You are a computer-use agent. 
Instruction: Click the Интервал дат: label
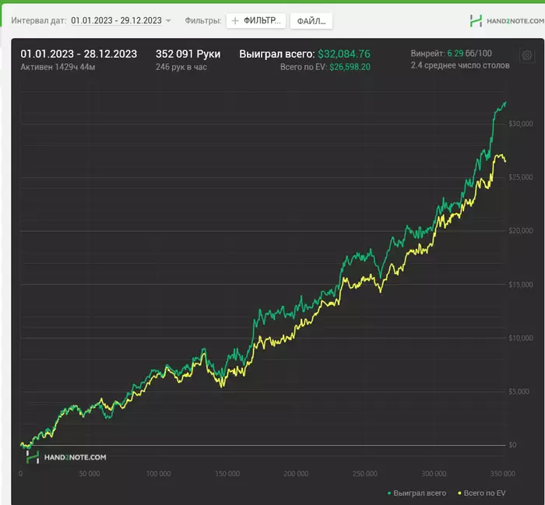click(x=39, y=20)
